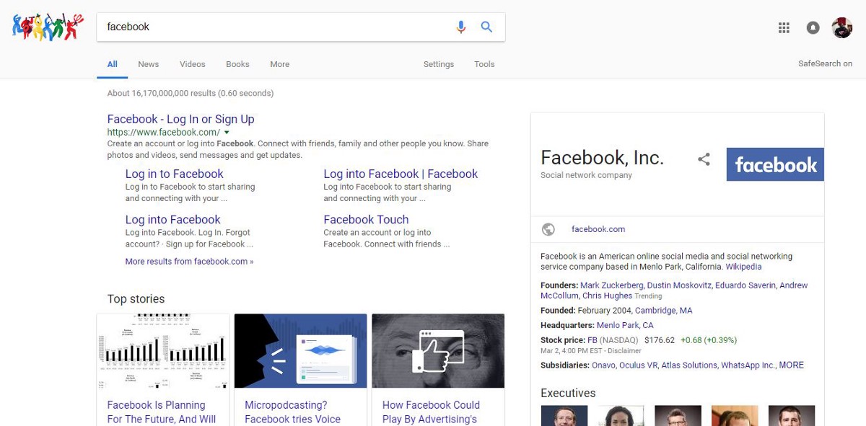
Task: Open How Facebook Could Play story
Action: (x=431, y=412)
